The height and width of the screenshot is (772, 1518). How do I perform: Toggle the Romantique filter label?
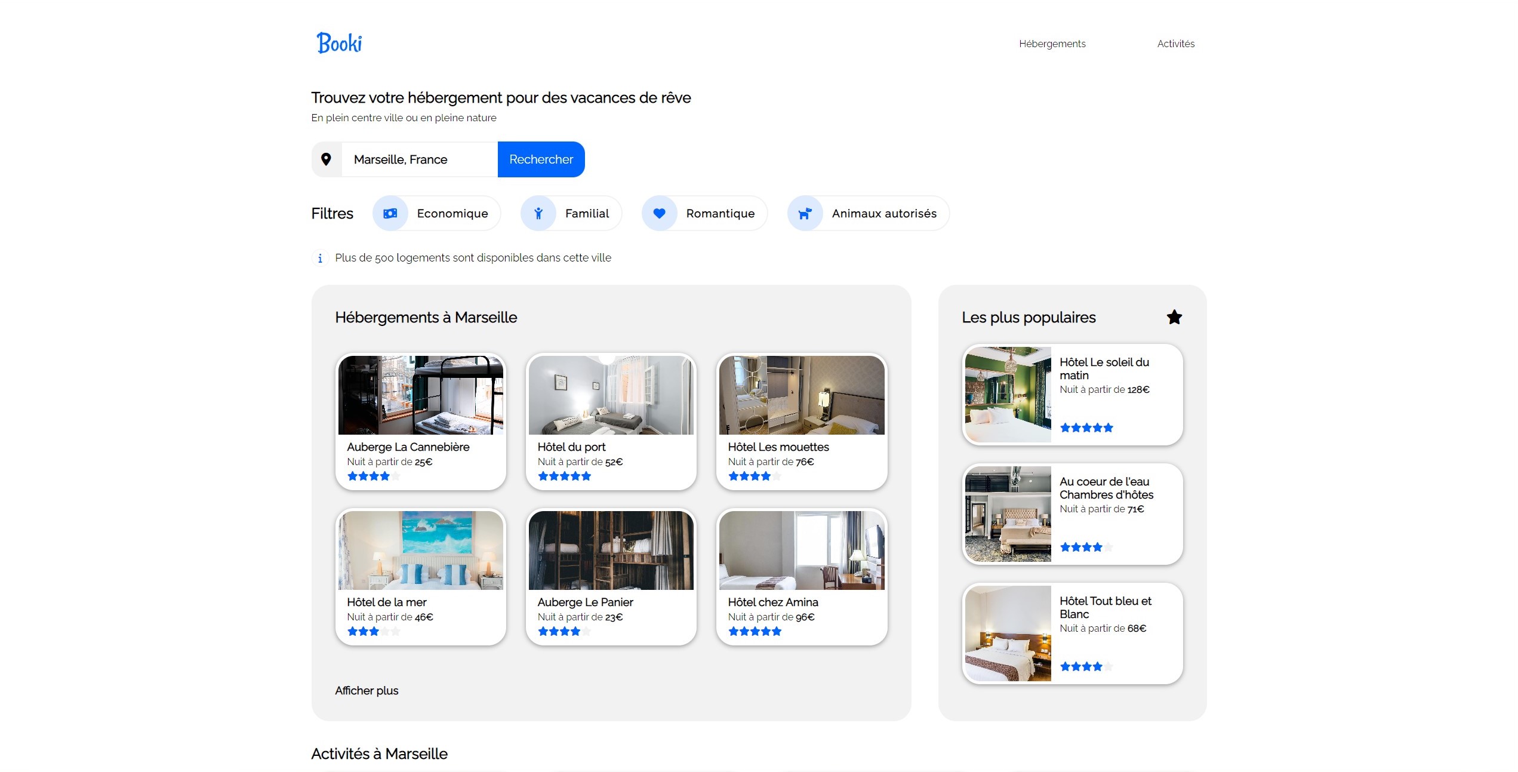pos(720,214)
